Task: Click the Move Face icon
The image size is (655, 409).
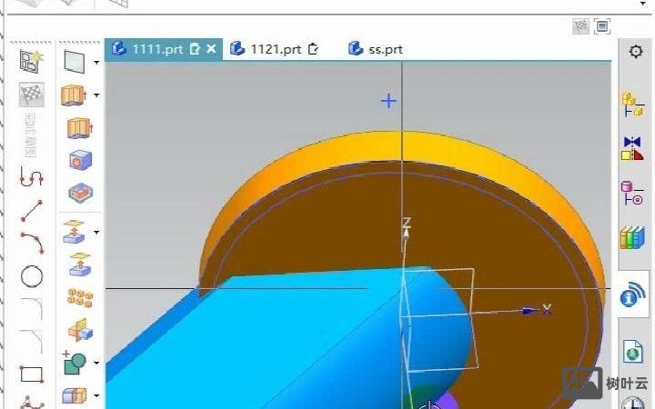Action: [80, 265]
